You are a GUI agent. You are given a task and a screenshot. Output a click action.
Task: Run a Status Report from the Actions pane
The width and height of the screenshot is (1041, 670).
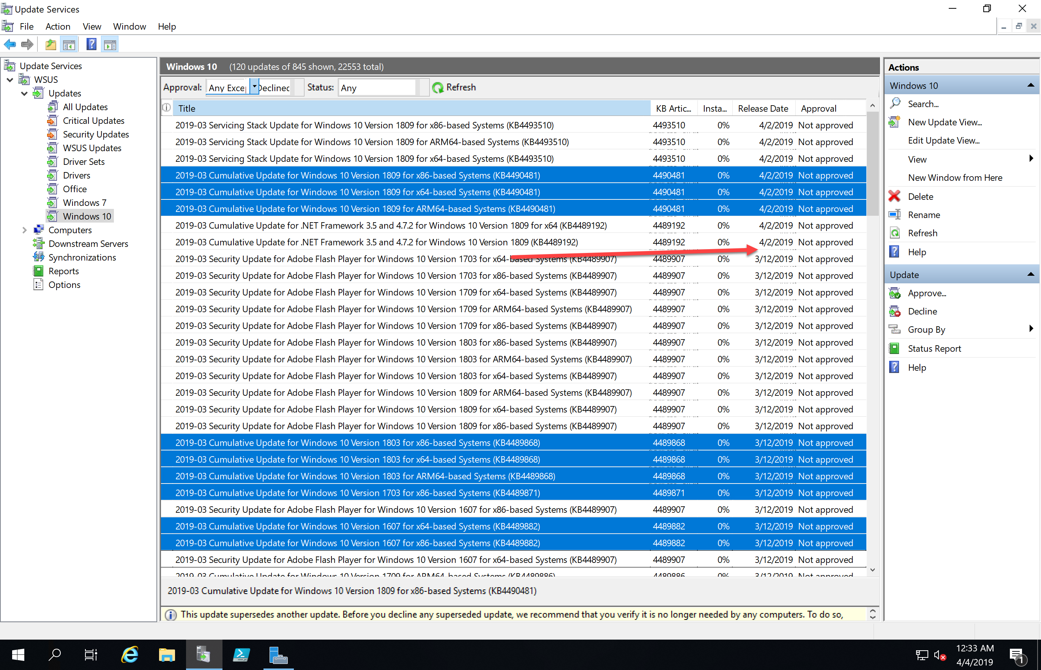895,348
